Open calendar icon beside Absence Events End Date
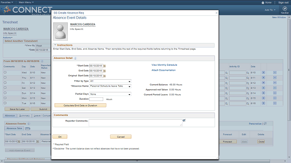Screen dimensions: 291x163 click(x=37, y=142)
